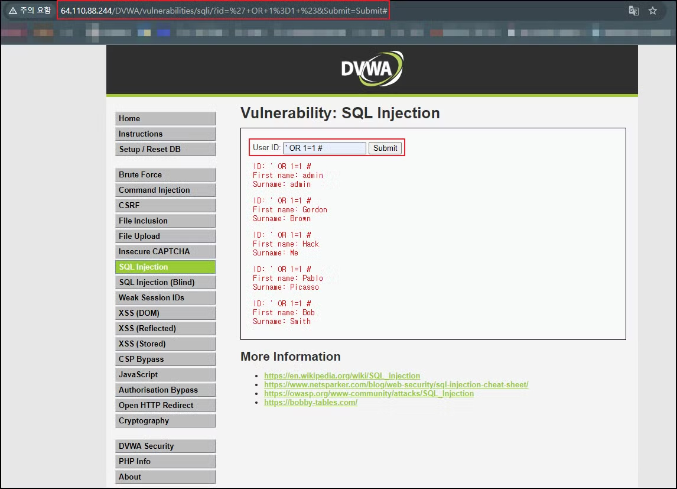This screenshot has width=677, height=489.
Task: Open the Cryptography page
Action: click(x=165, y=421)
